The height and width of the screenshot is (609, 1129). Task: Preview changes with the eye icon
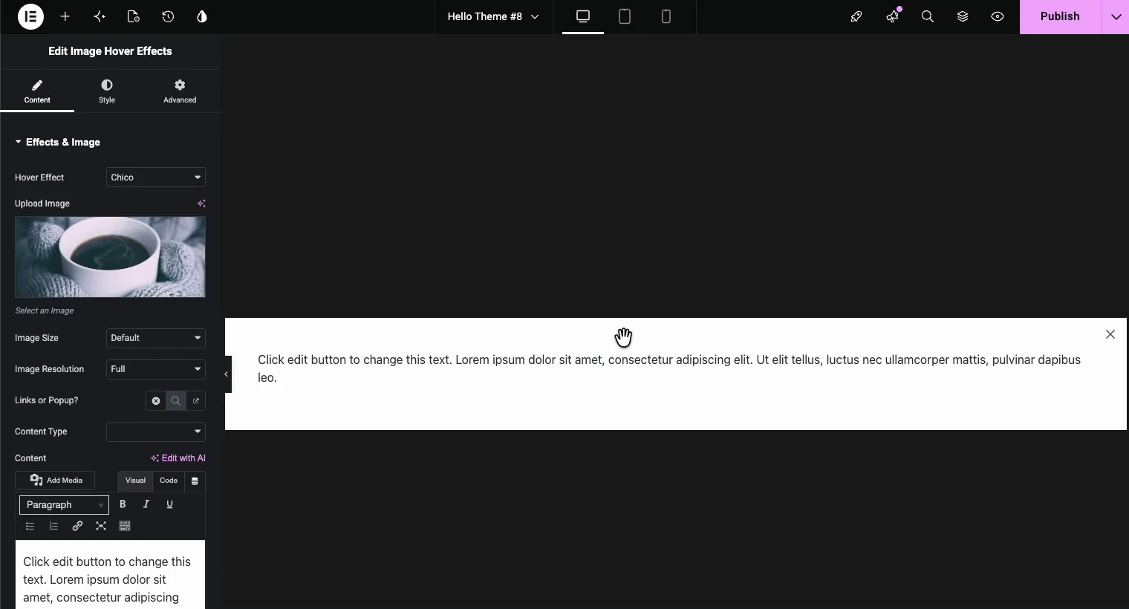998,16
